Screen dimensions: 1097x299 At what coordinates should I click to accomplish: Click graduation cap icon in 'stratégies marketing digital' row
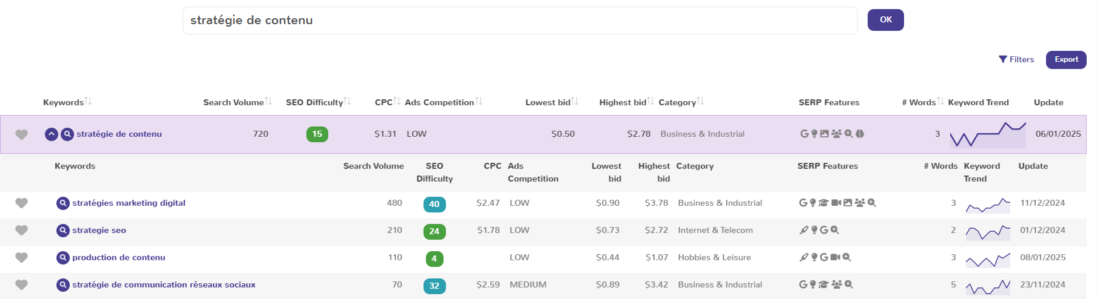[823, 203]
